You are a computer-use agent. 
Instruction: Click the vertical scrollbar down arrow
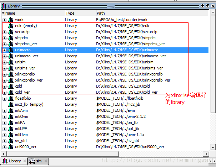(x=213, y=147)
